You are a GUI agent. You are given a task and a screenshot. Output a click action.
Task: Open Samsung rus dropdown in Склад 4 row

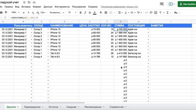coord(148,57)
